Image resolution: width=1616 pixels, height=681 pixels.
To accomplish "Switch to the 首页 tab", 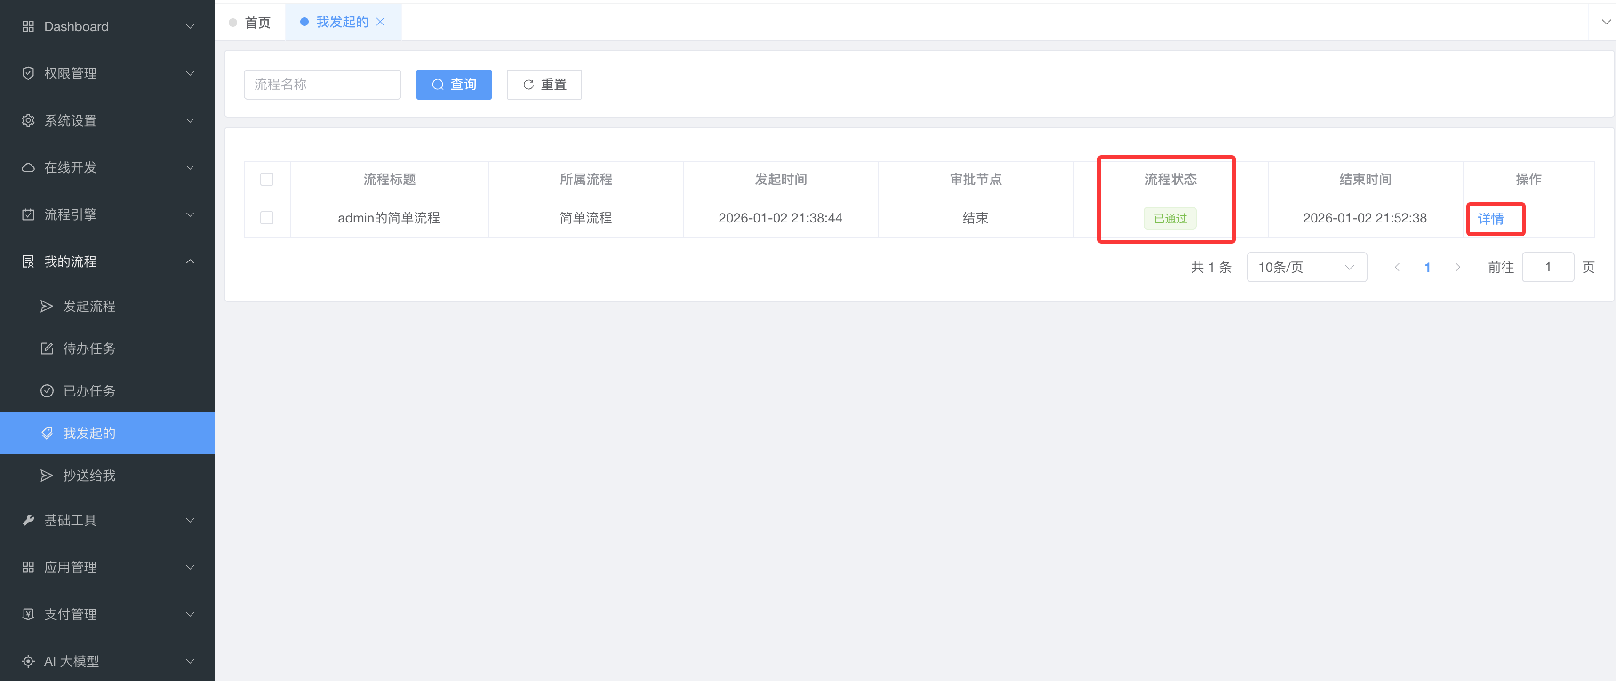I will tap(256, 23).
